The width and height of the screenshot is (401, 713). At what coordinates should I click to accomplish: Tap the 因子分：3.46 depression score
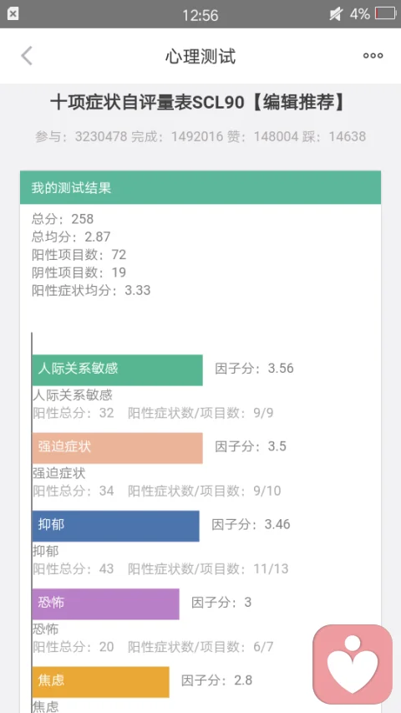[251, 524]
